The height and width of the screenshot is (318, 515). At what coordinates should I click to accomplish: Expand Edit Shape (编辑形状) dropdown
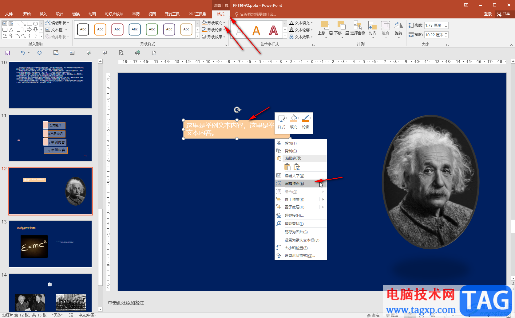click(57, 23)
